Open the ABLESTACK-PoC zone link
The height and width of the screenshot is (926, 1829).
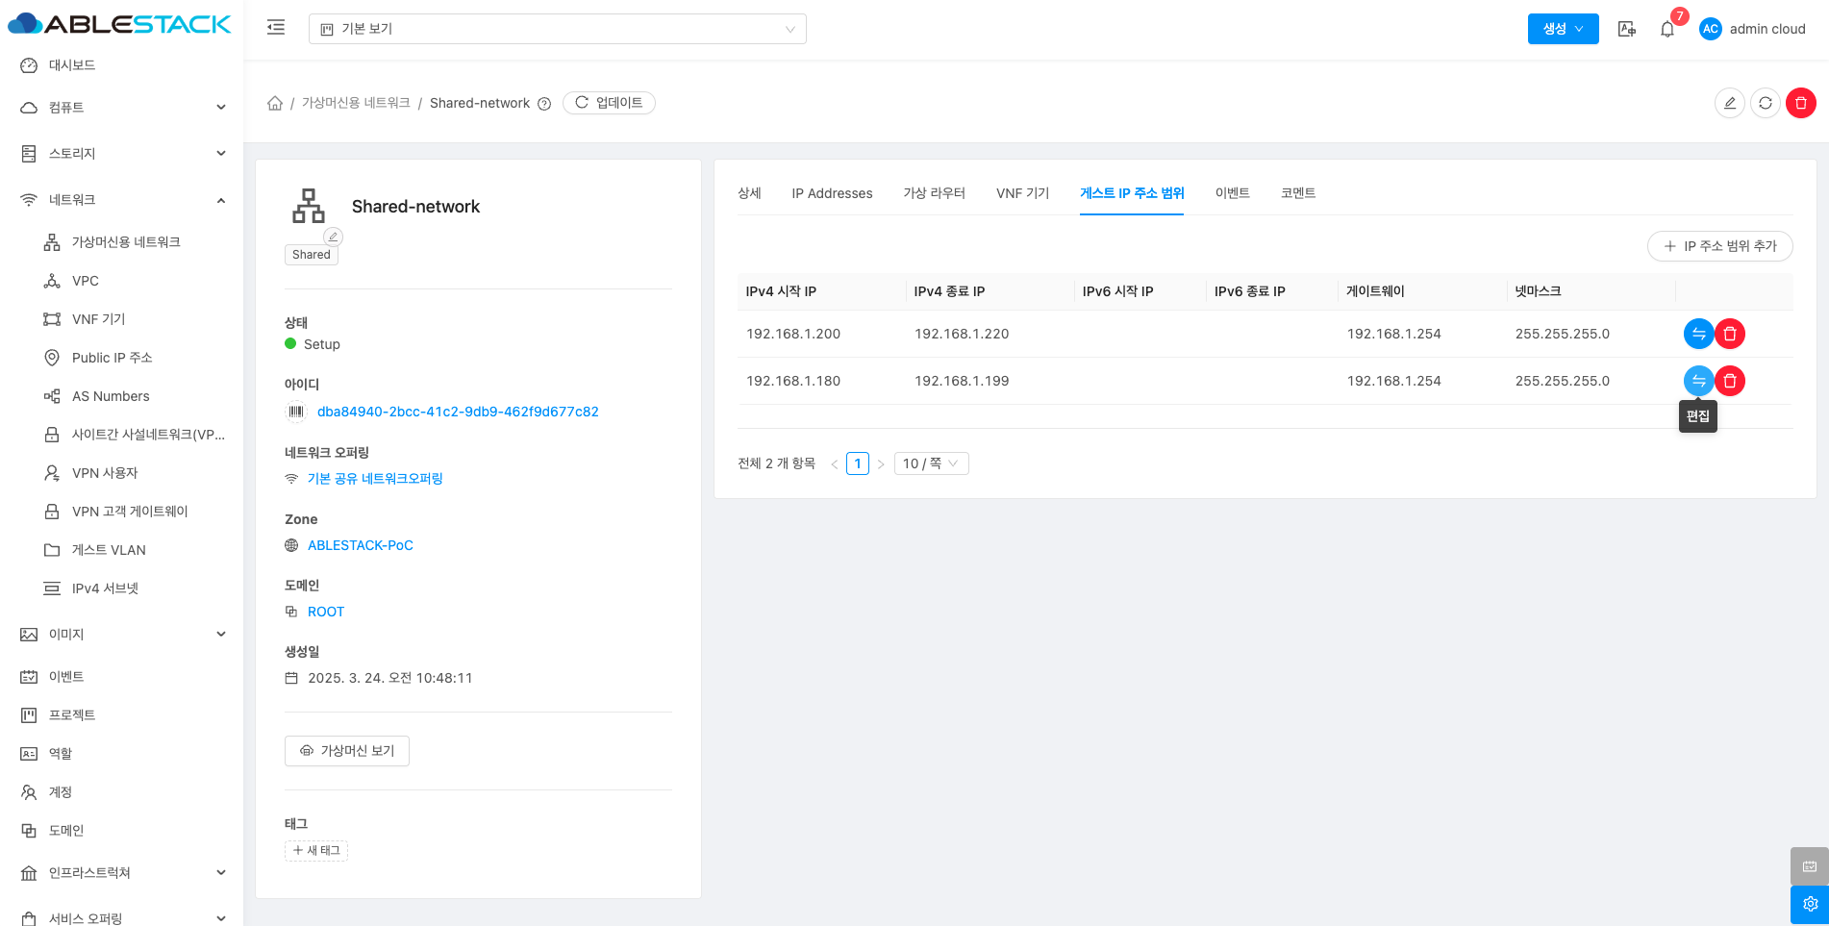360,545
